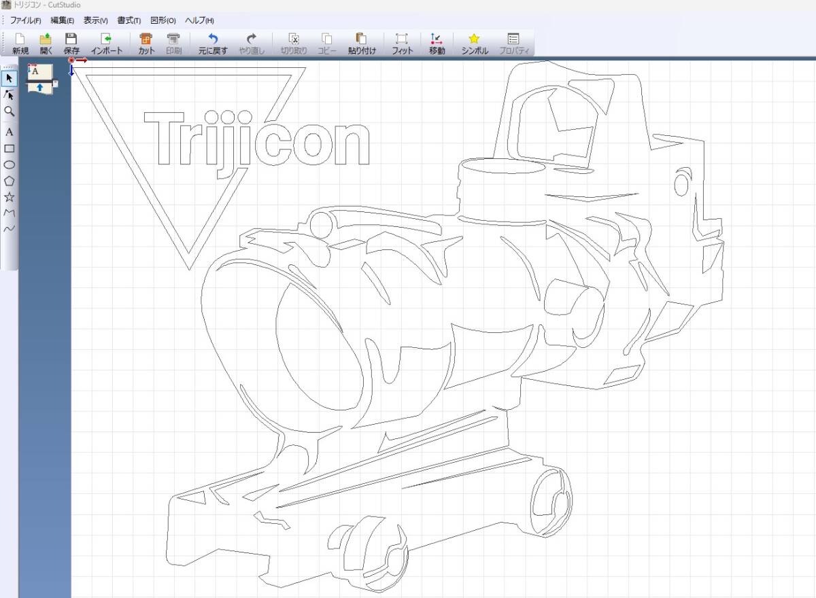Start cutting with the カット icon
The image size is (816, 598).
[146, 43]
